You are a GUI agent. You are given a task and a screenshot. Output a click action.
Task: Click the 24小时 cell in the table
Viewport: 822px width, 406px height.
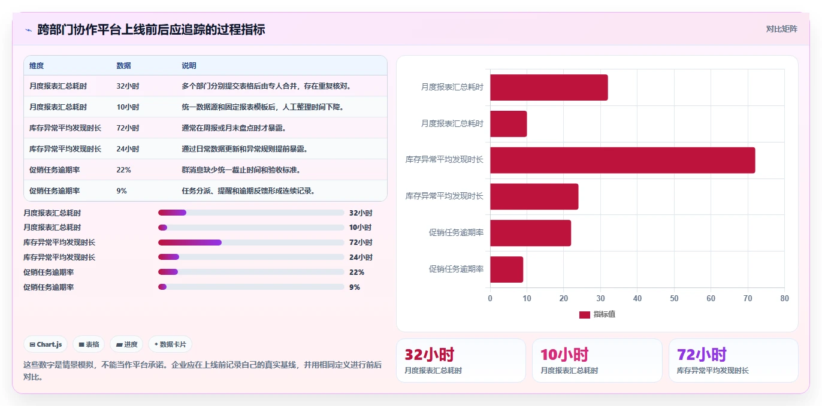pos(128,149)
